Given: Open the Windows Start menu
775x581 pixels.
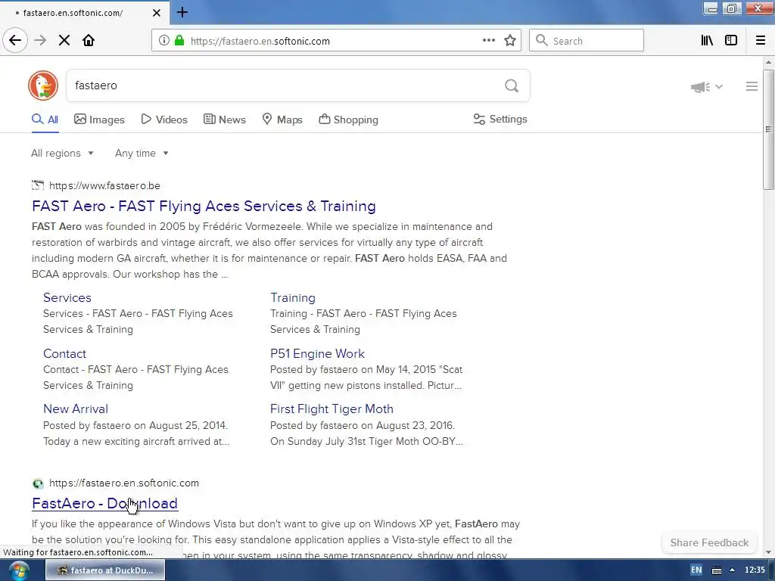Looking at the screenshot, I should click(x=18, y=570).
